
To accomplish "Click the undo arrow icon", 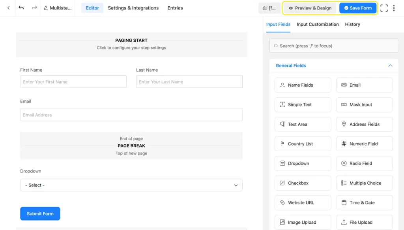I will tap(21, 8).
